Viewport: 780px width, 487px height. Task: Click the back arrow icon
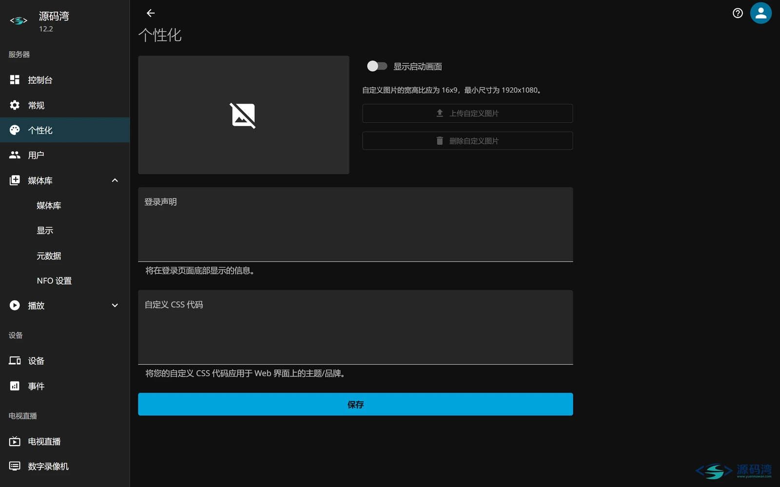click(x=151, y=13)
